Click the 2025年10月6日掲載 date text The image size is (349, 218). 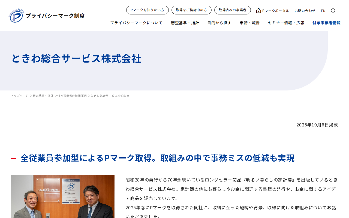[317, 125]
